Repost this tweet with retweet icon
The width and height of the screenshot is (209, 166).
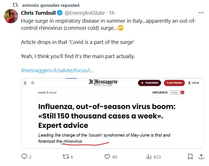coord(66,157)
